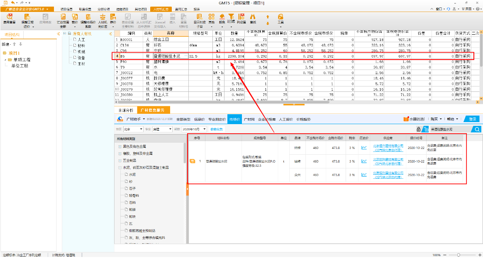Viewport: 483px width, 264px height.
Task: Click the blue 登录 login button
Action: click(472, 119)
